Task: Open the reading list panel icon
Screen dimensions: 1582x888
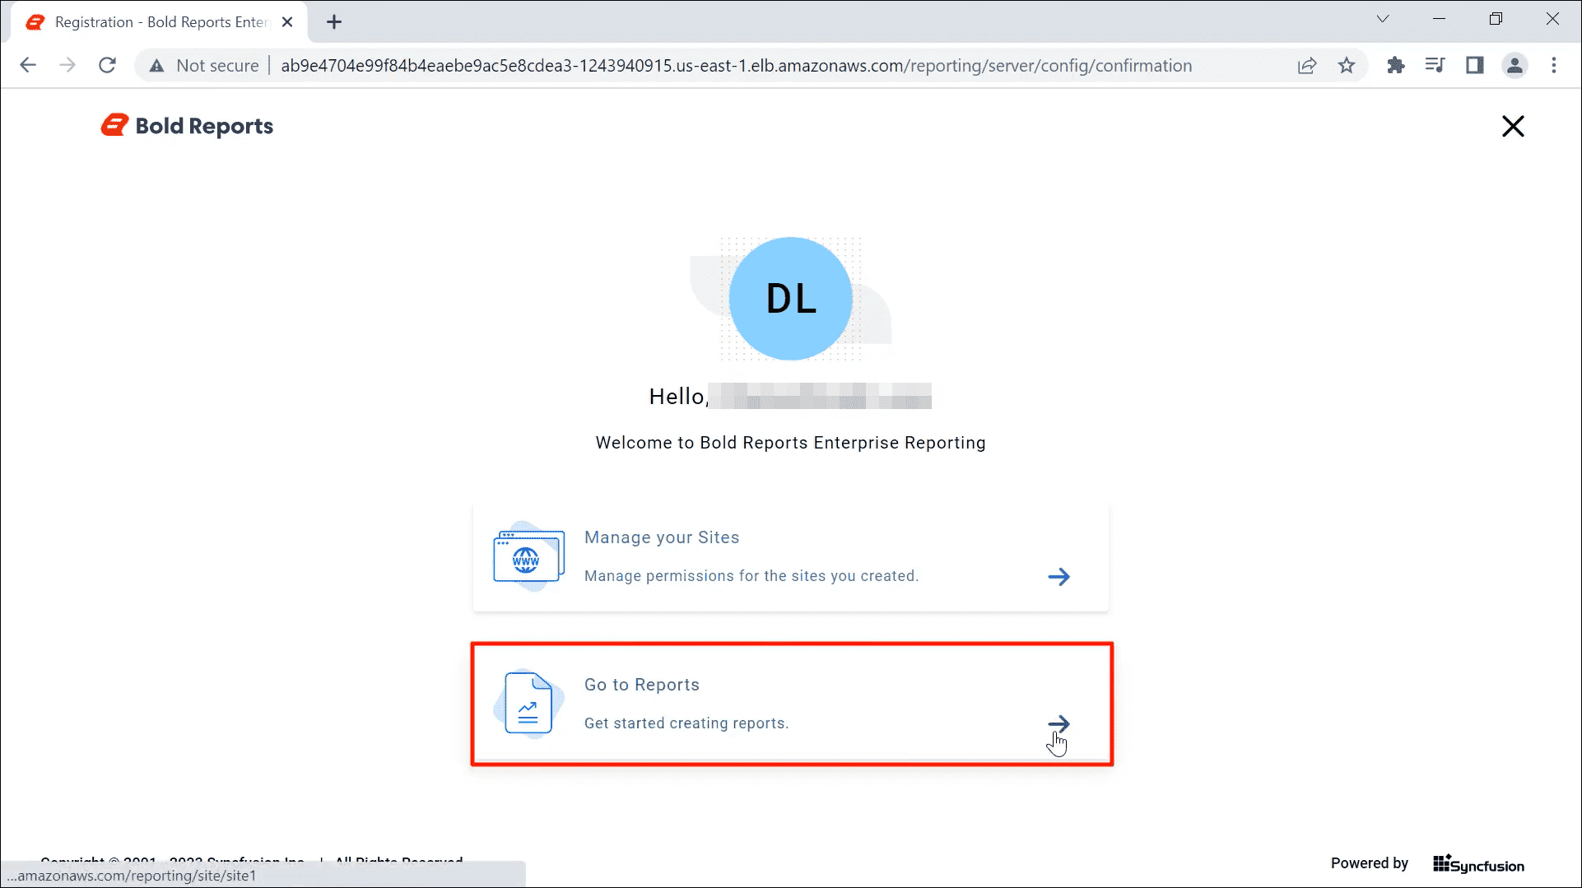Action: click(x=1435, y=65)
